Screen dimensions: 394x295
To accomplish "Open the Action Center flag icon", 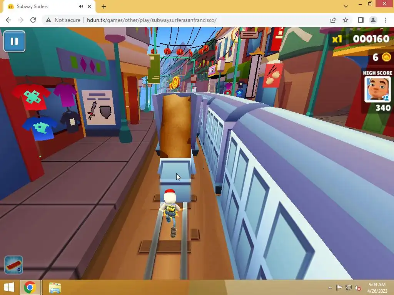I will [339, 288].
